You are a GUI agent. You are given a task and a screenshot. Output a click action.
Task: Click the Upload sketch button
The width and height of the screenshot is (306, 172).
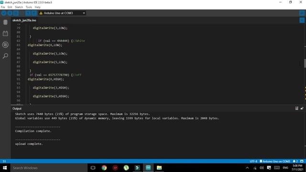click(10, 13)
